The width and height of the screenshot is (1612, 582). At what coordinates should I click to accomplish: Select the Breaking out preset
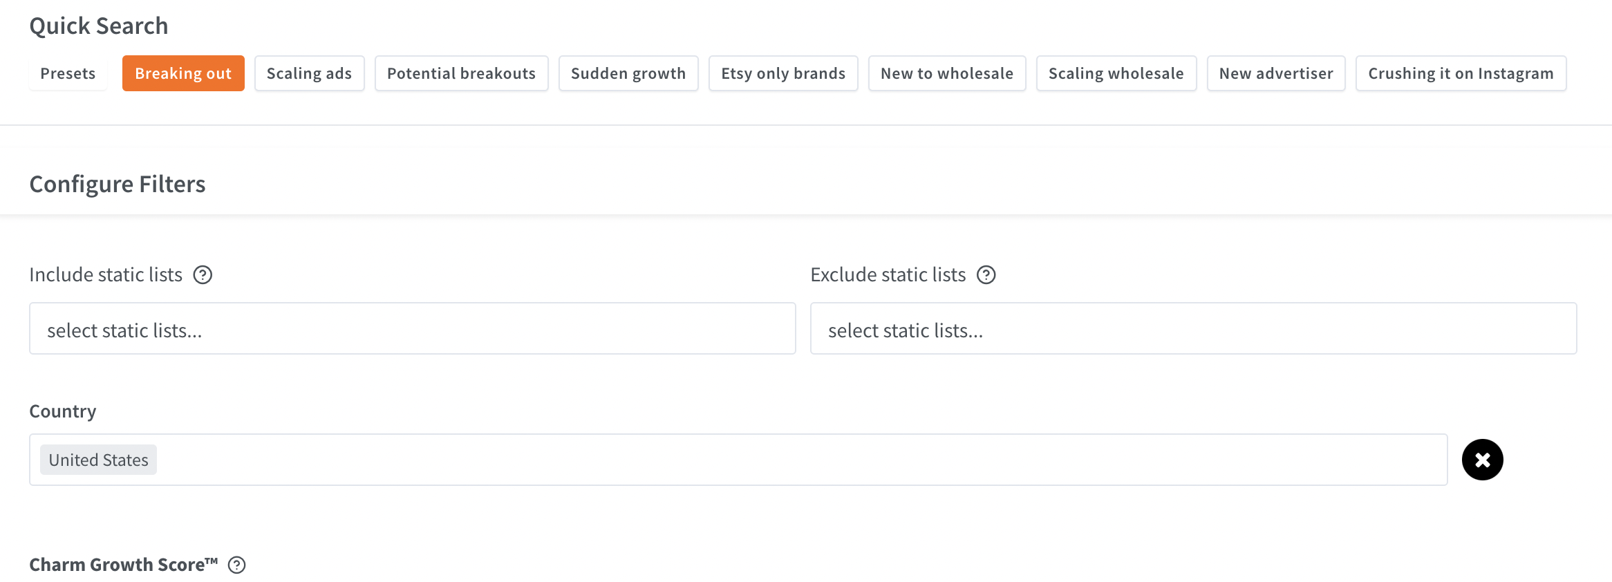click(183, 73)
